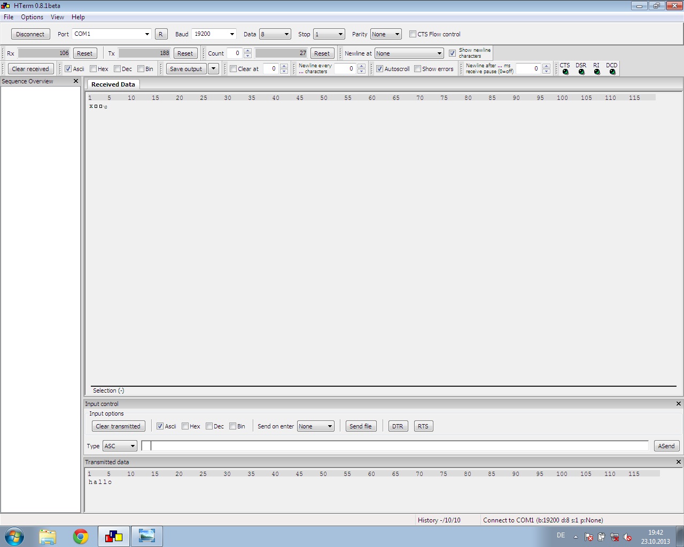Toggle the DTR line button
Screen dimensions: 684x547
pos(398,426)
